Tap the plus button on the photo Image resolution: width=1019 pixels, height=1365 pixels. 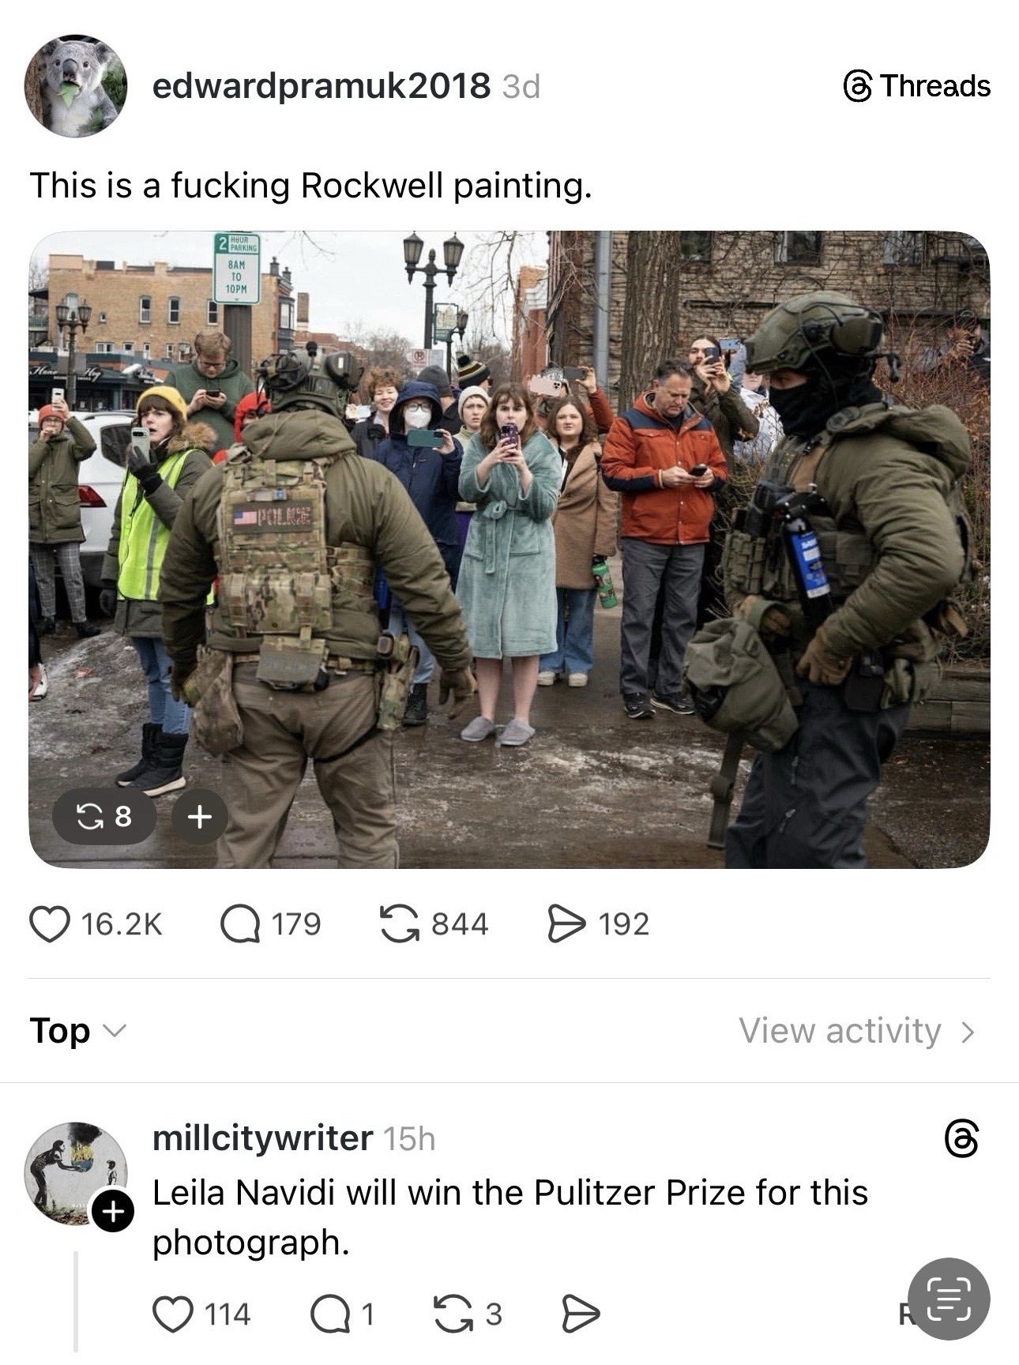(x=199, y=816)
